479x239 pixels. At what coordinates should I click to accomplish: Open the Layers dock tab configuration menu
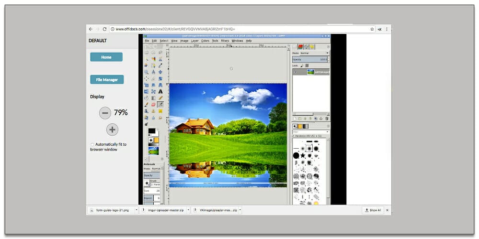pos(329,47)
